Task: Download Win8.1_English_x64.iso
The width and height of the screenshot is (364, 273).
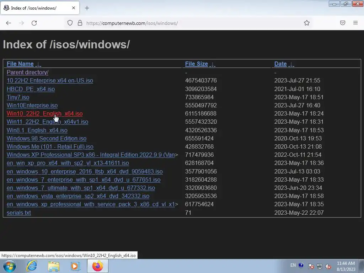Action: tap(37, 130)
